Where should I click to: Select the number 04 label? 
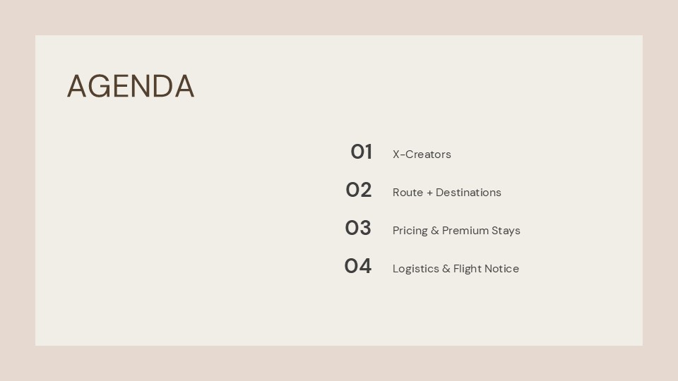(357, 267)
